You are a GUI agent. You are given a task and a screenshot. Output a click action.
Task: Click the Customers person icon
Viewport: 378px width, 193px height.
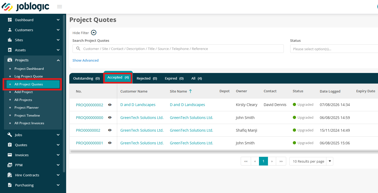(10, 30)
